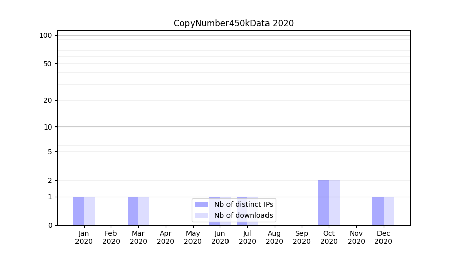Click the January distinct IPs bar
The height and width of the screenshot is (253, 456).
pyautogui.click(x=79, y=211)
